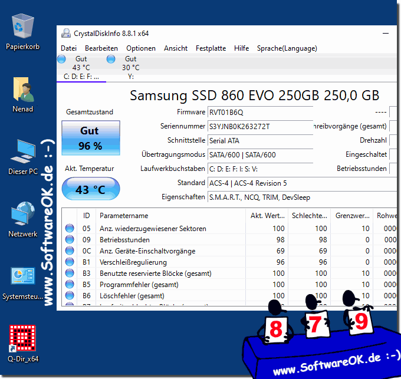Click the CrystalDiskInfo title bar app icon

click(x=66, y=34)
